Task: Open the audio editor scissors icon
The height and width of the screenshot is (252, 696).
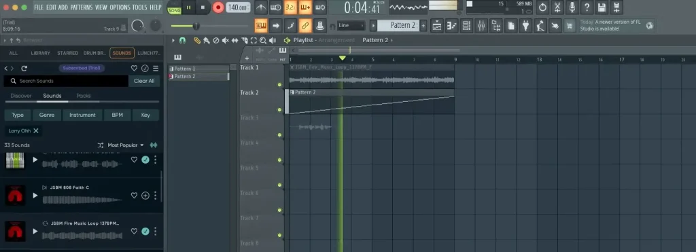Action: (557, 7)
